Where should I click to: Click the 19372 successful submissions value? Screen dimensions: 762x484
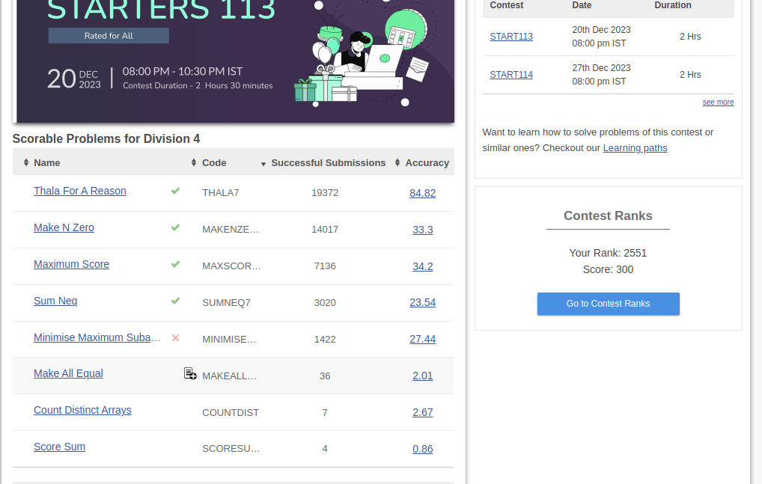tap(325, 193)
